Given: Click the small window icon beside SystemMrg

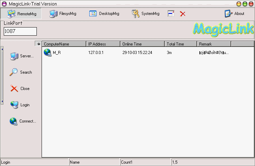Looking at the screenshot, I should [171, 14].
